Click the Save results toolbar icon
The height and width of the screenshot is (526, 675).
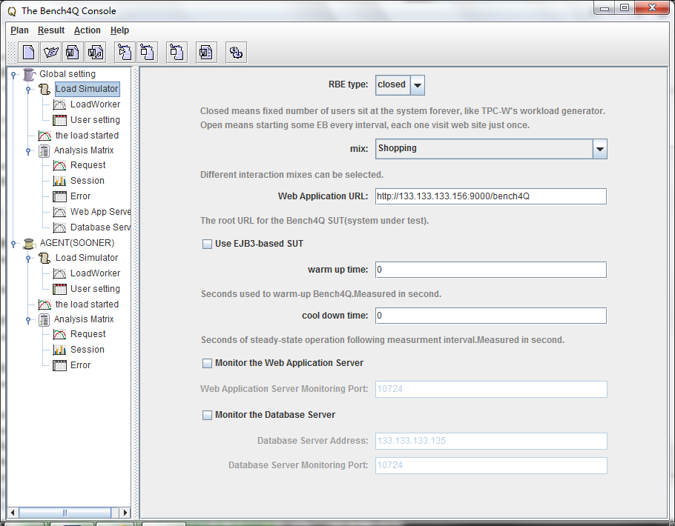click(206, 53)
